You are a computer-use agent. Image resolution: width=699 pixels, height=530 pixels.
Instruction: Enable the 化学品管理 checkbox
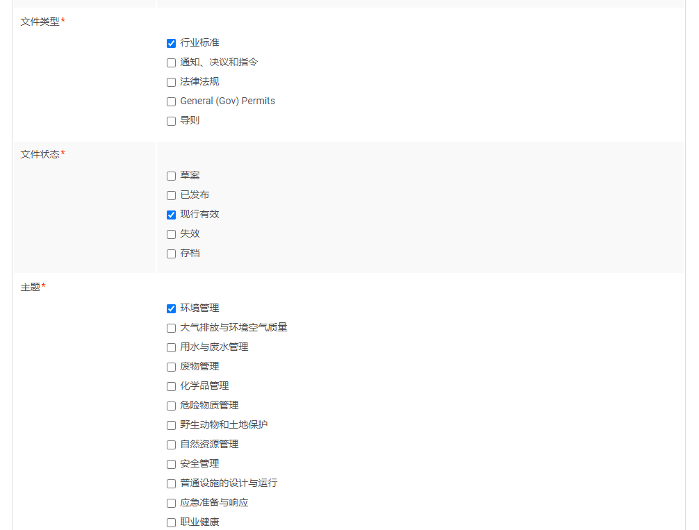point(171,386)
